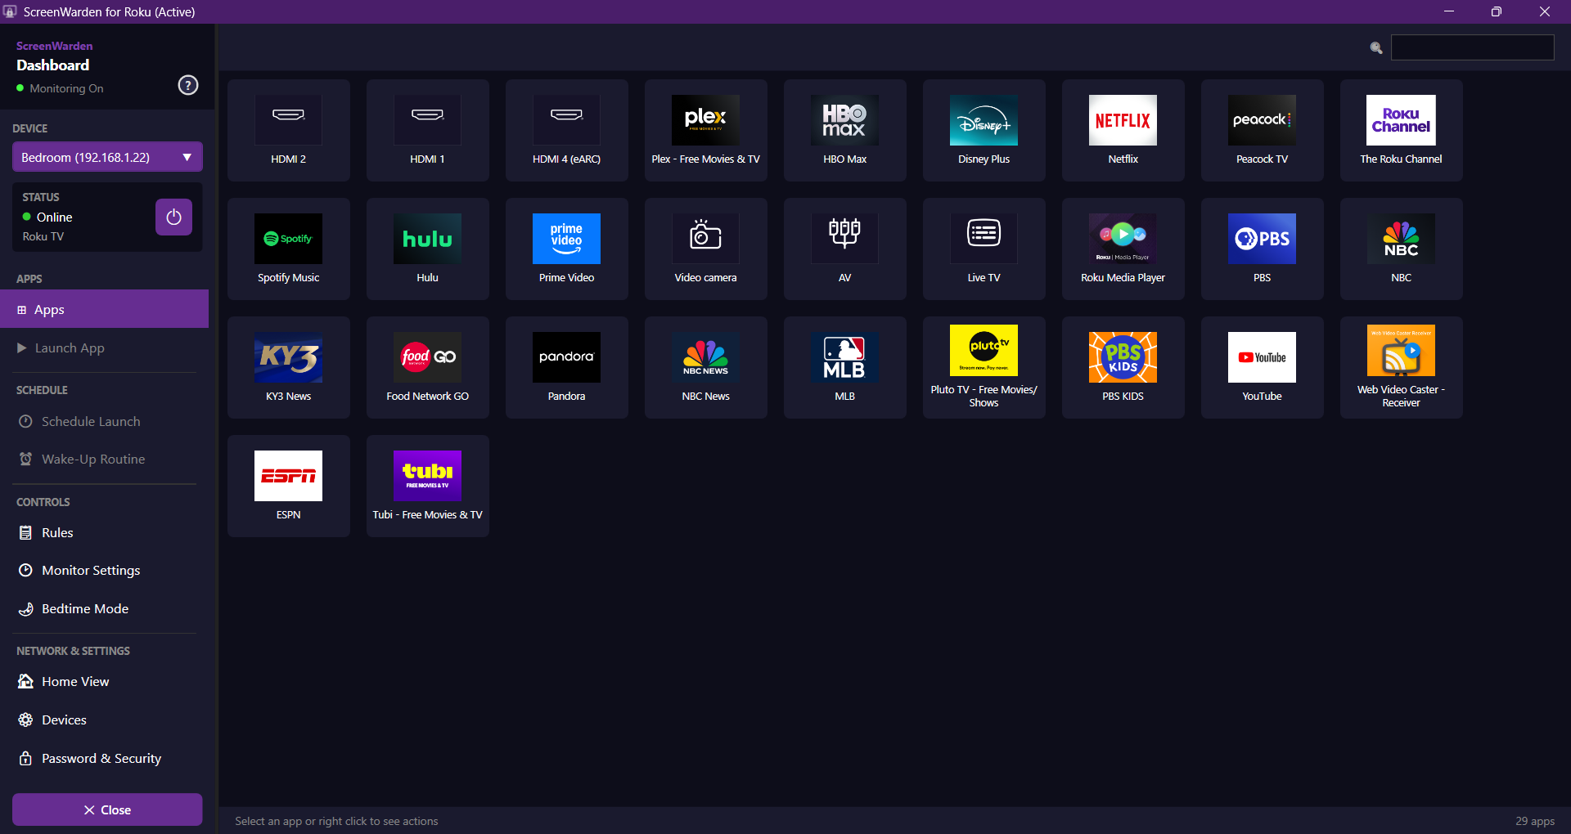Screen dimensions: 1571x834
Task: Go to Home View
Action: [104, 681]
